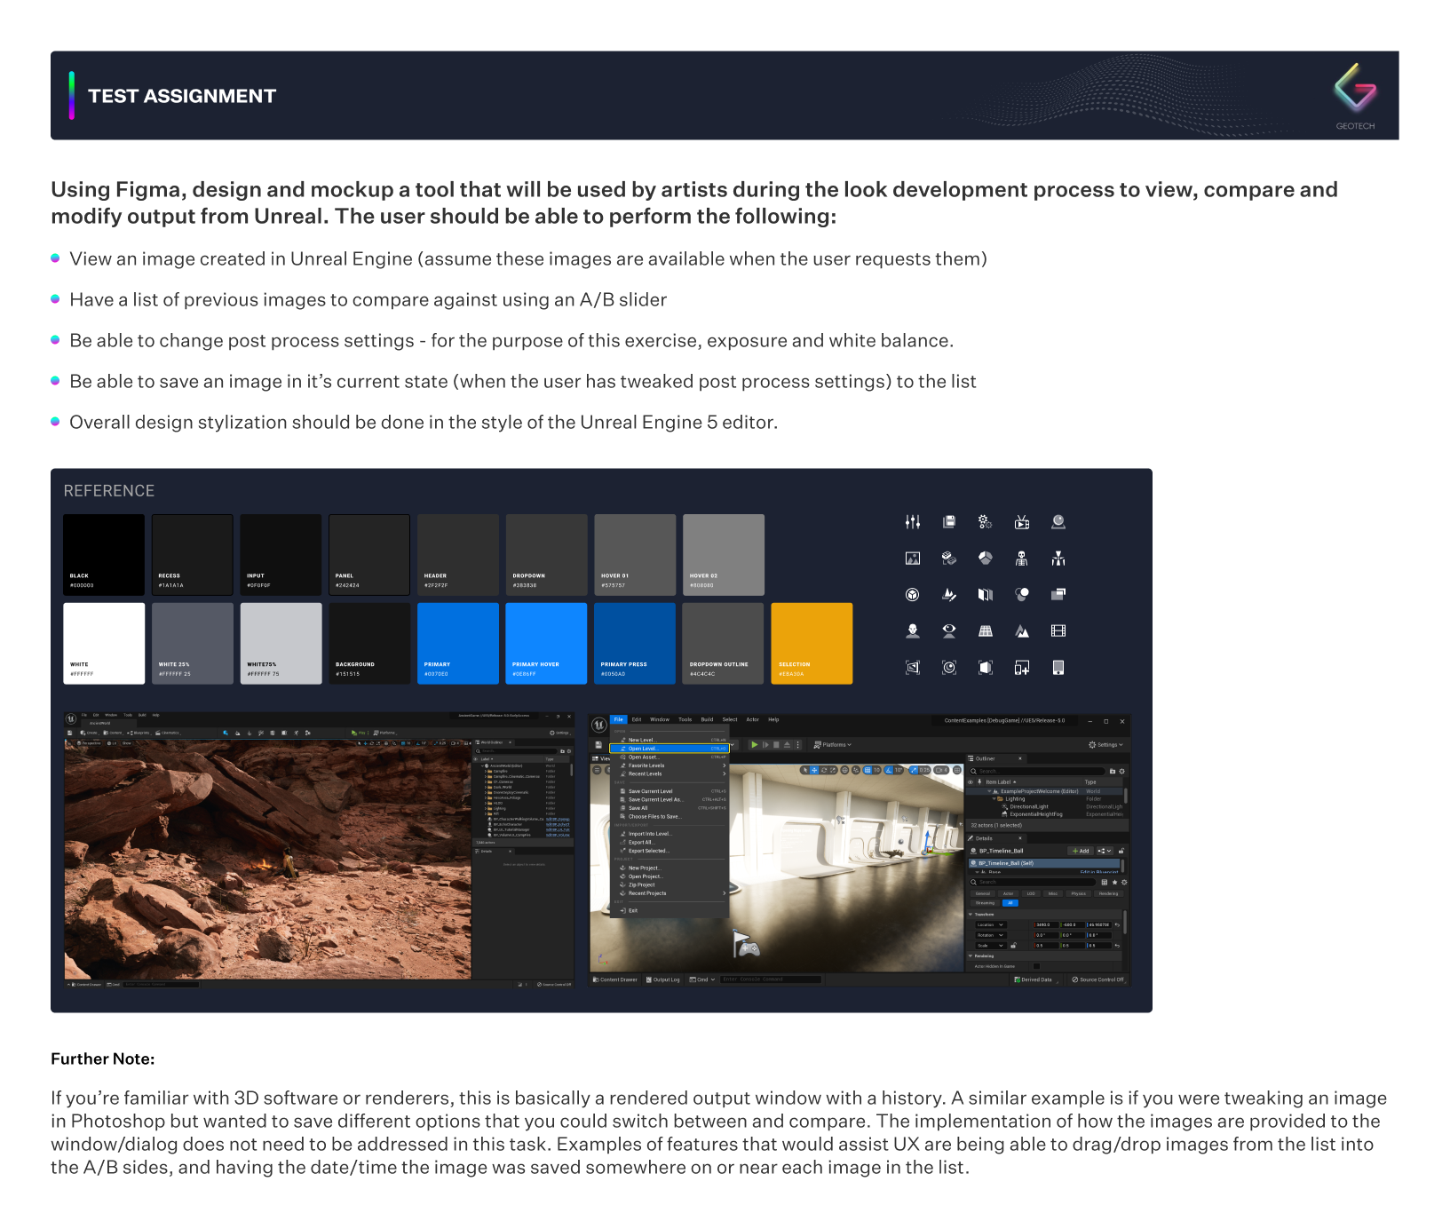Viewport: 1450px width, 1229px height.
Task: Click the Primary blue color swatch #0070E0
Action: (458, 644)
